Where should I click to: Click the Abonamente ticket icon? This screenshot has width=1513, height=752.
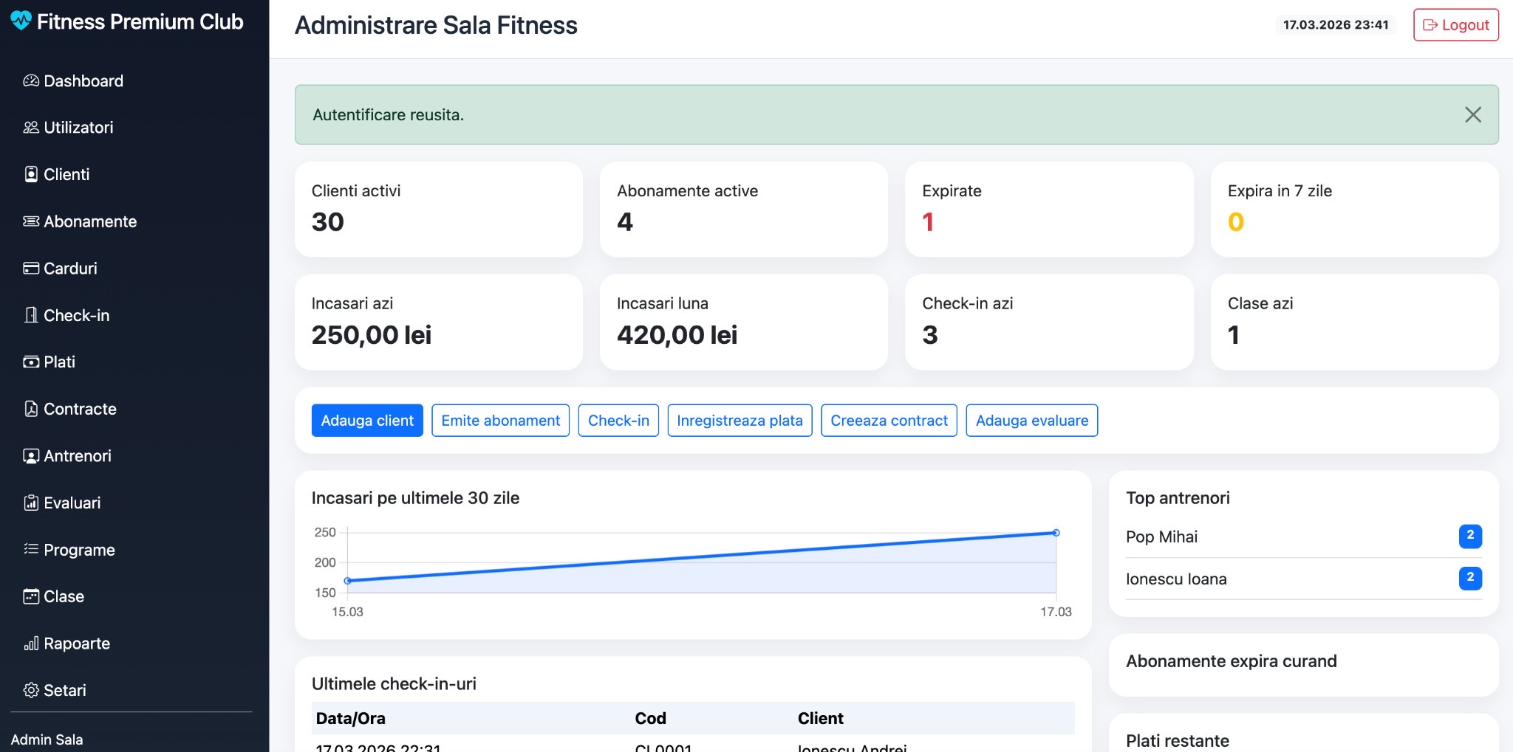click(31, 221)
